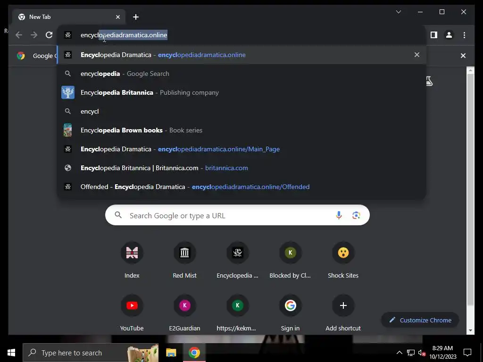This screenshot has height=362, width=483.
Task: Start voice search with the microphone icon
Action: click(339, 215)
